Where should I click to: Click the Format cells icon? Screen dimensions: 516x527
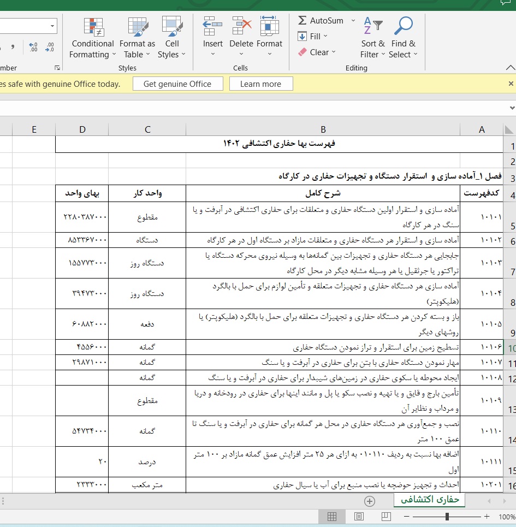coord(269,26)
